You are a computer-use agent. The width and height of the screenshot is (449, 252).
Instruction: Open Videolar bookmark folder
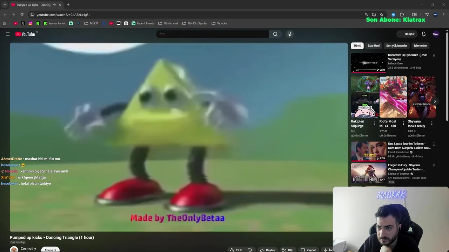point(220,23)
